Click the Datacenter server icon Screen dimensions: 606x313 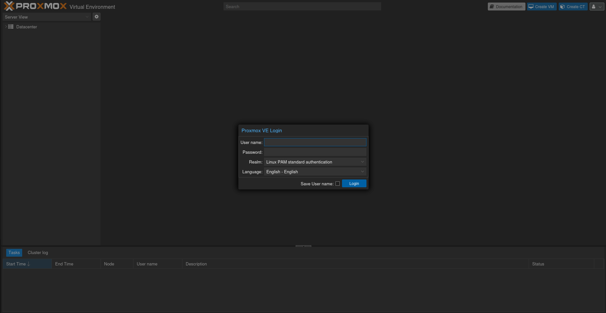(11, 27)
